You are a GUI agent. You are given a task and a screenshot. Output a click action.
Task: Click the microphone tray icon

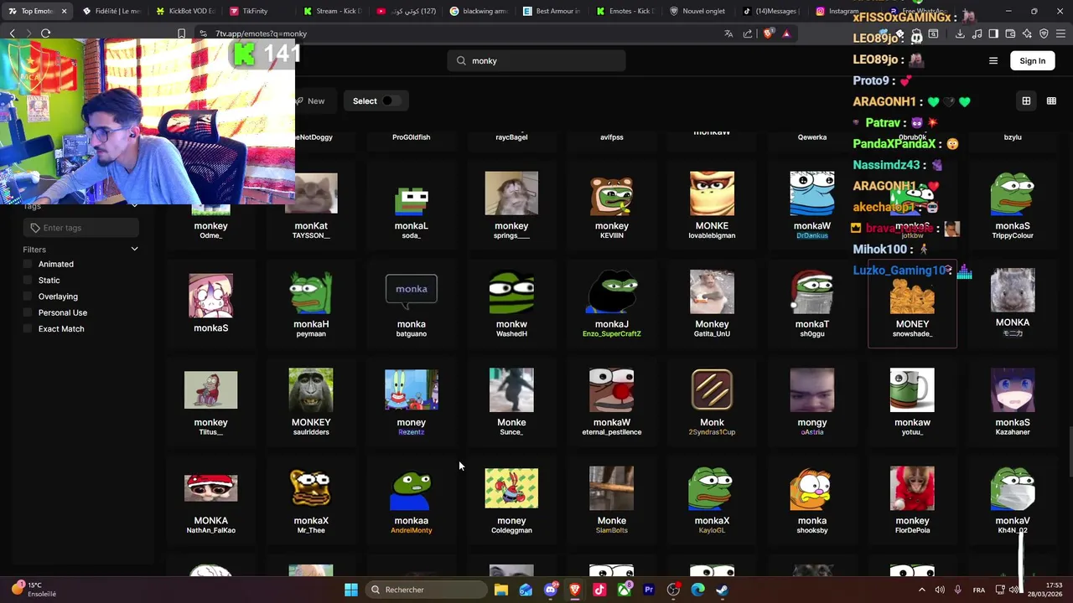click(957, 590)
